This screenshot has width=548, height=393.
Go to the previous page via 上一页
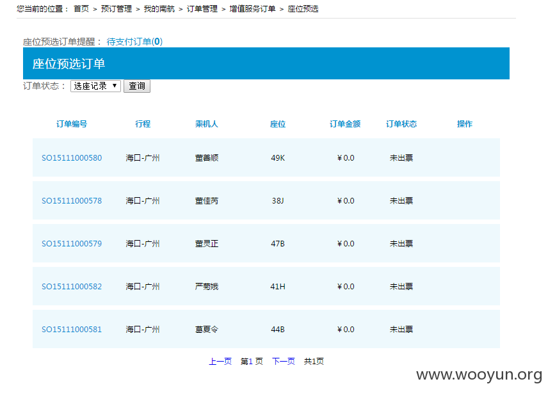[220, 361]
